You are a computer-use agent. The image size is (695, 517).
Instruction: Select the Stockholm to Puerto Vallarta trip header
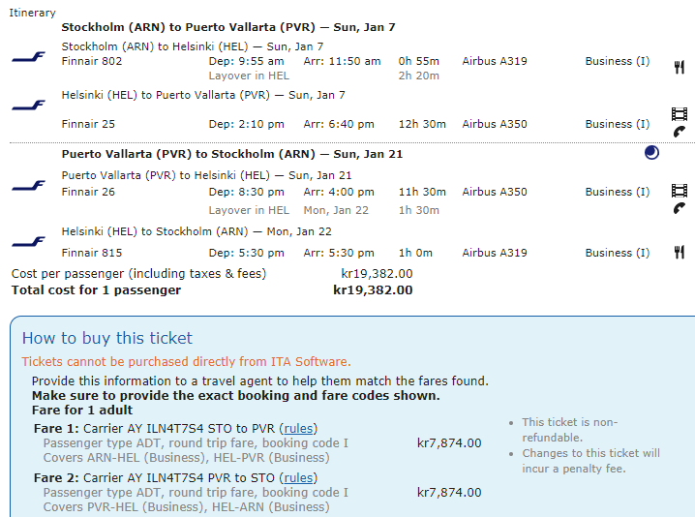coord(228,27)
